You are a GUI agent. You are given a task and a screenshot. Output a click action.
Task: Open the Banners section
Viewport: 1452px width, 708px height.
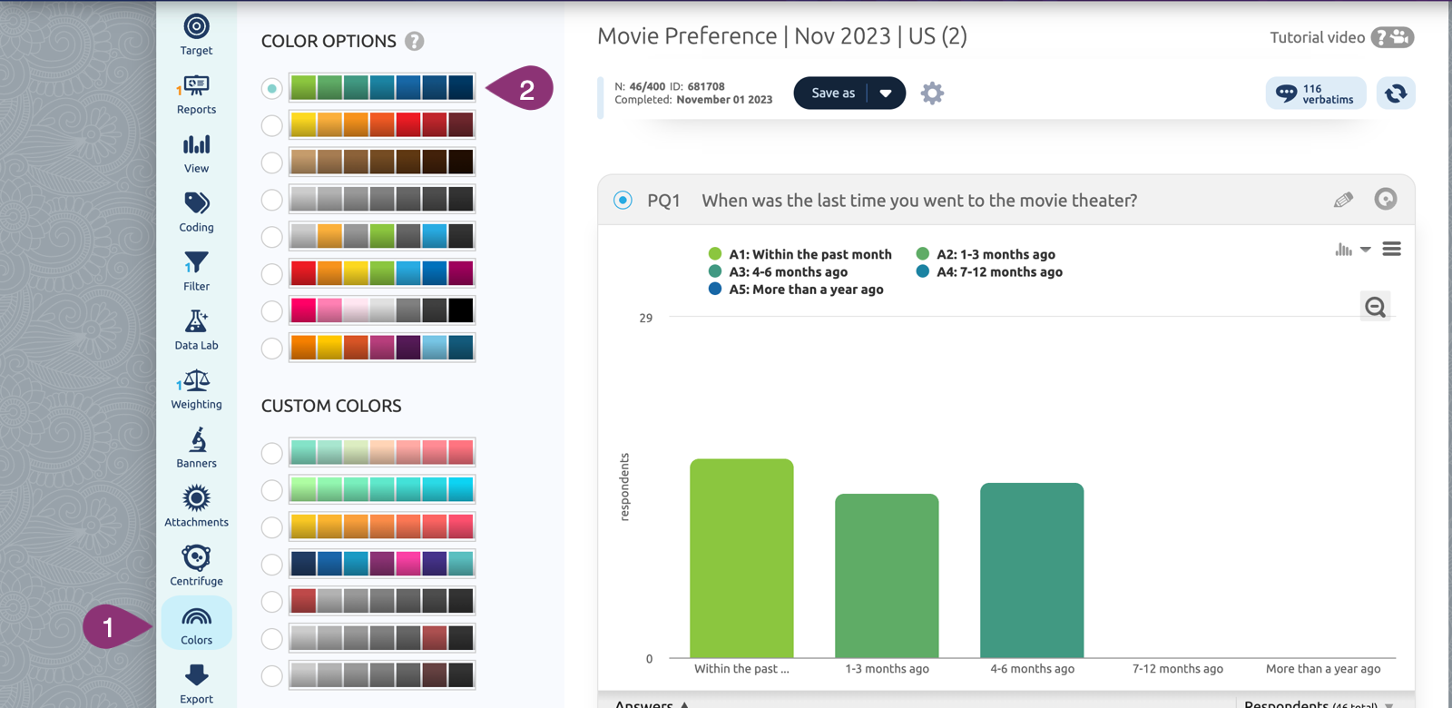point(196,448)
